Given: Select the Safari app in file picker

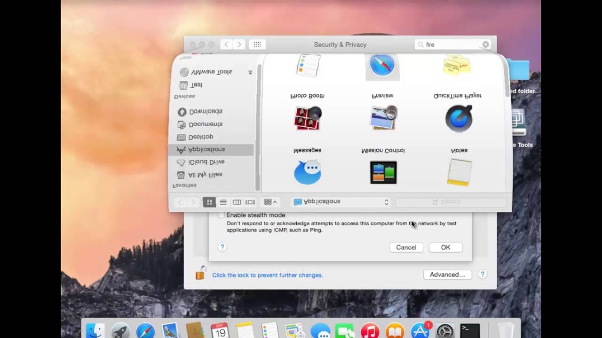Looking at the screenshot, I should pyautogui.click(x=382, y=65).
